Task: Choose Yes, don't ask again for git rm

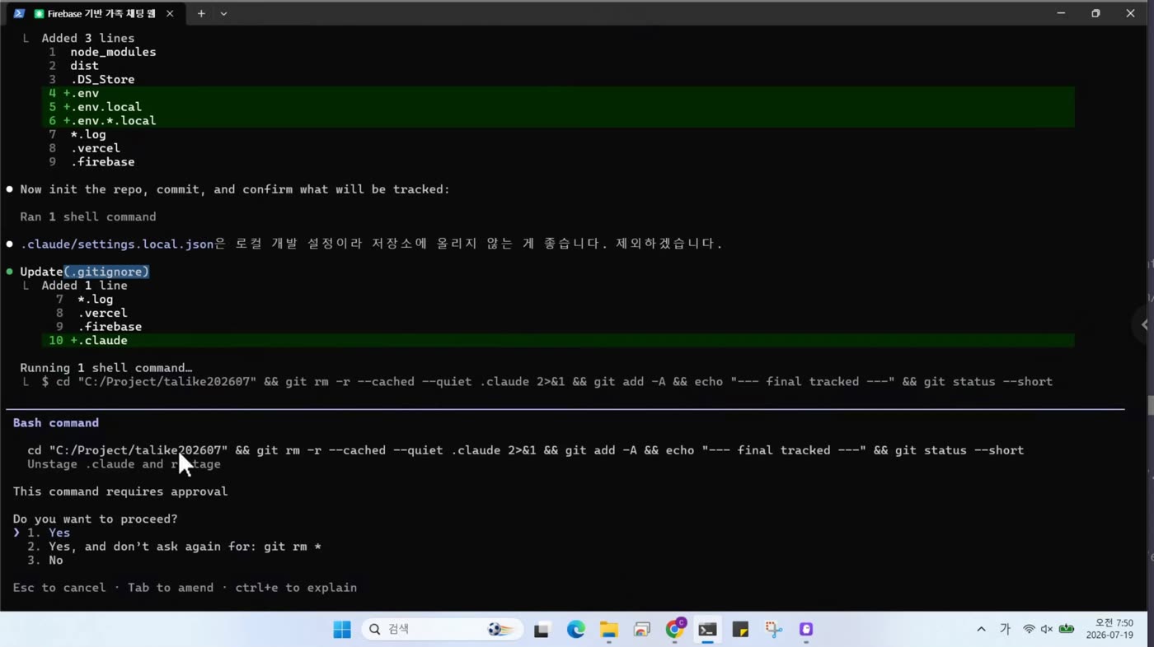Action: [174, 547]
